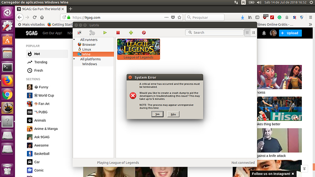
Task: Click Não in System Error dialog
Action: [x=173, y=114]
